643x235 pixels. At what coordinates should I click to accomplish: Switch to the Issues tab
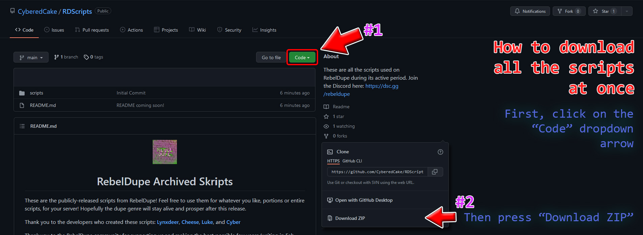(x=54, y=30)
